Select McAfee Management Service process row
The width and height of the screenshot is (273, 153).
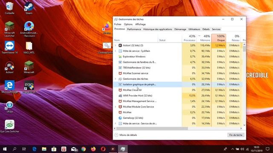[x=177, y=101]
